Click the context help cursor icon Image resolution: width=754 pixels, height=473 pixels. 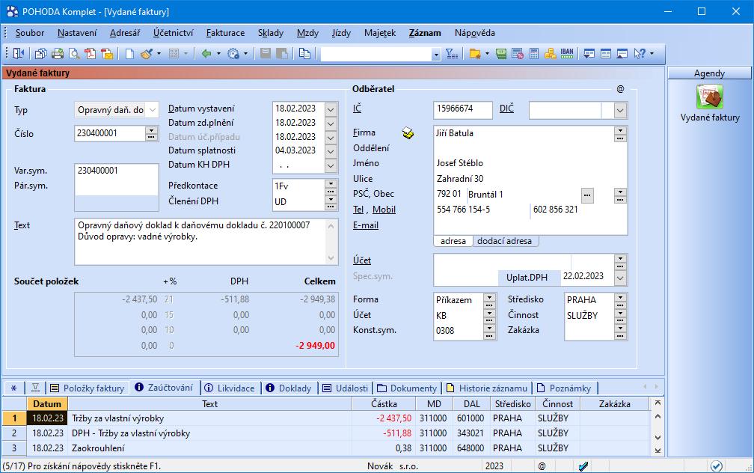[x=640, y=53]
